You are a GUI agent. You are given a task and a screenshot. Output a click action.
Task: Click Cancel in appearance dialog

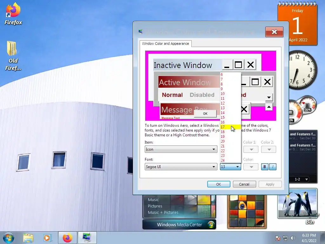pyautogui.click(x=244, y=184)
